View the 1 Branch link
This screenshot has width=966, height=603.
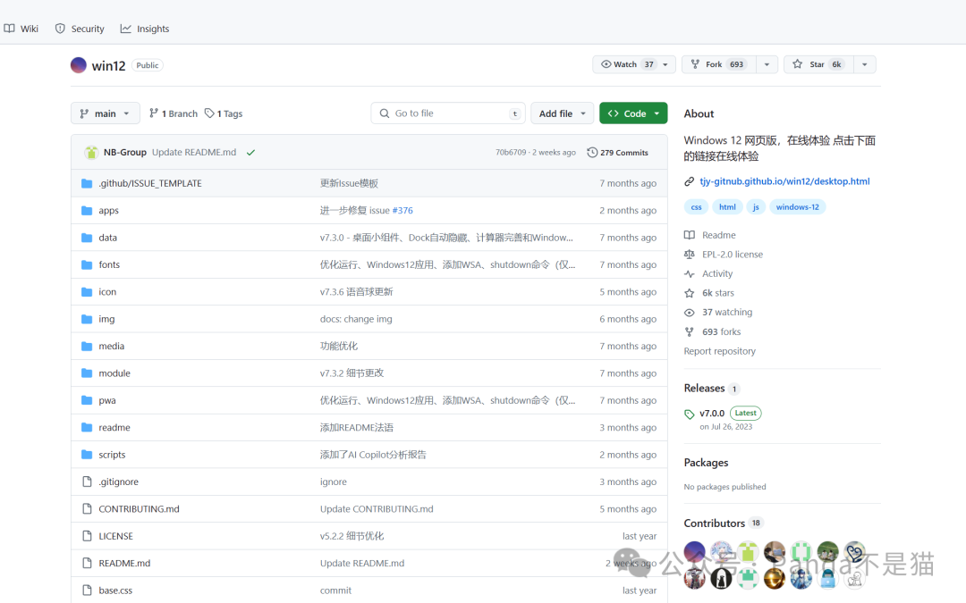174,113
